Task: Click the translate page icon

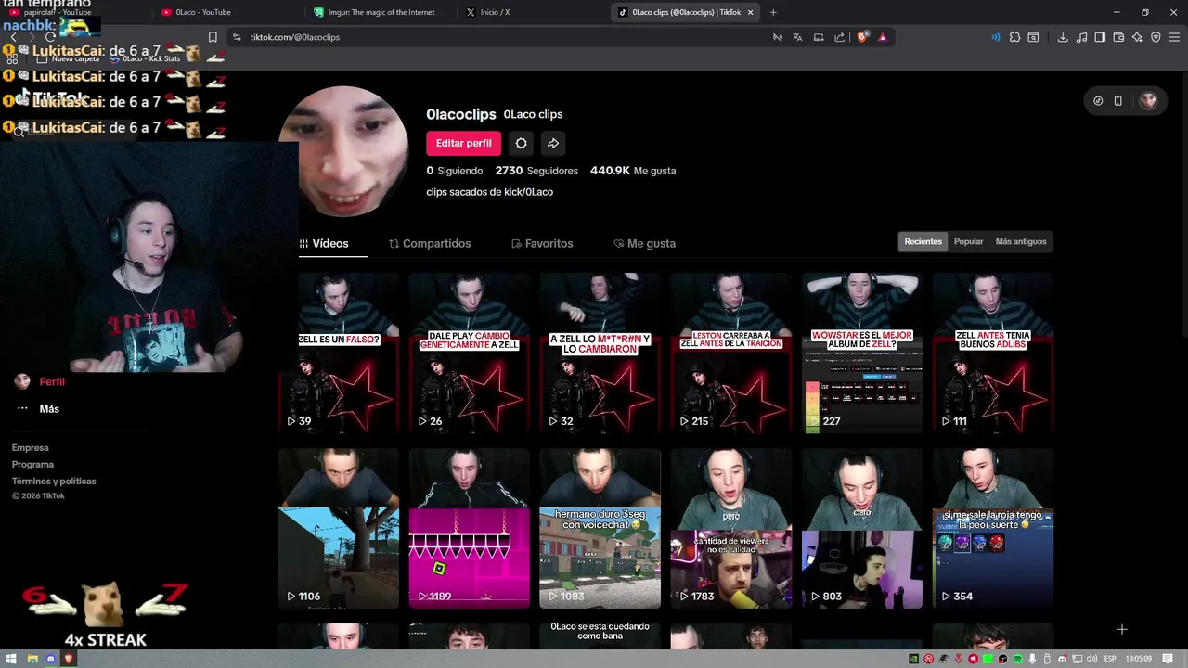Action: [x=797, y=37]
